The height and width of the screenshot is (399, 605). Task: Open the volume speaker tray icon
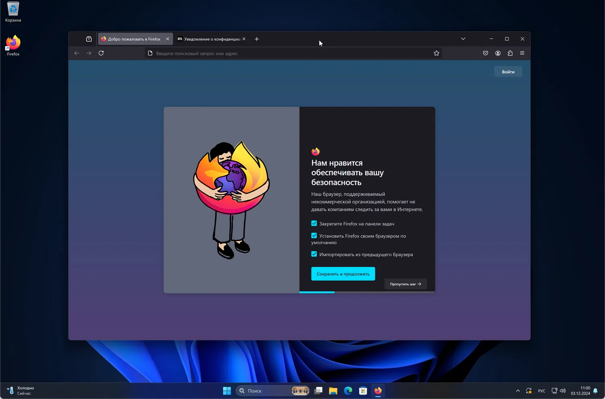563,391
